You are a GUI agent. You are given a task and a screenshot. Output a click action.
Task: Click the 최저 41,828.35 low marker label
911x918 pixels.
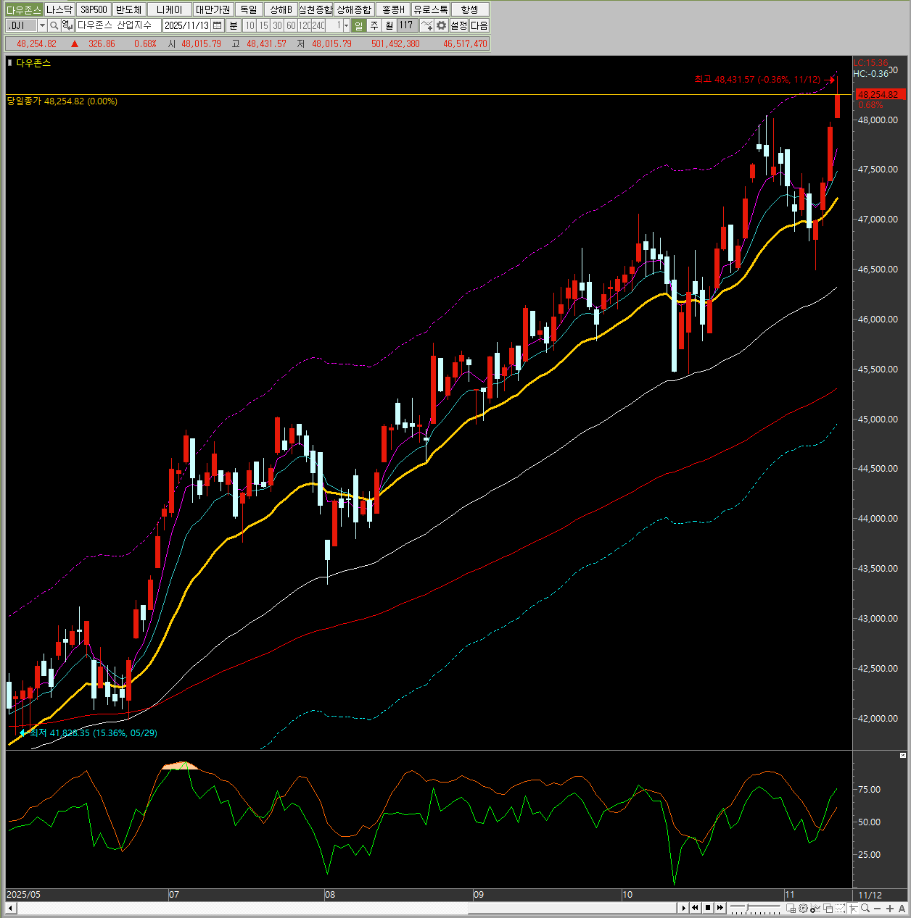(94, 733)
